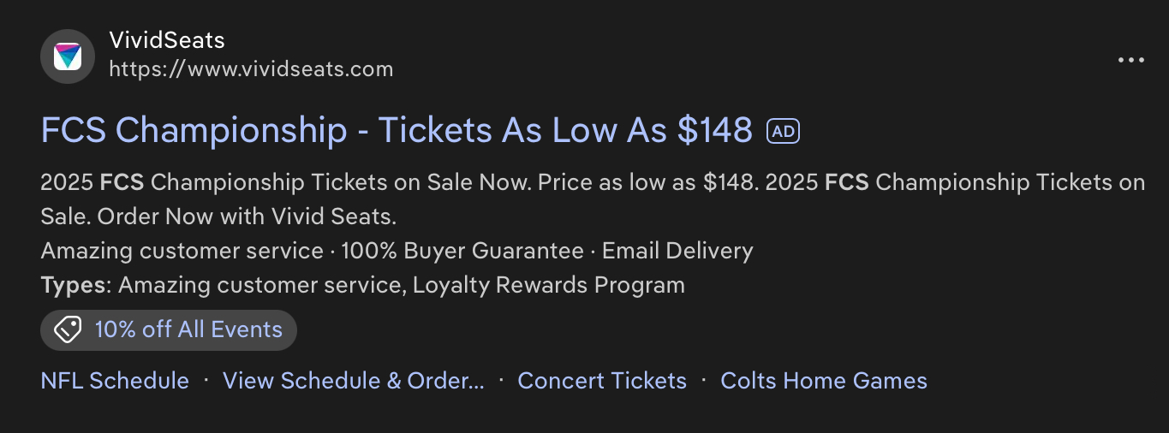The image size is (1169, 433).
Task: Open the three-dot more options menu
Action: pos(1130,60)
